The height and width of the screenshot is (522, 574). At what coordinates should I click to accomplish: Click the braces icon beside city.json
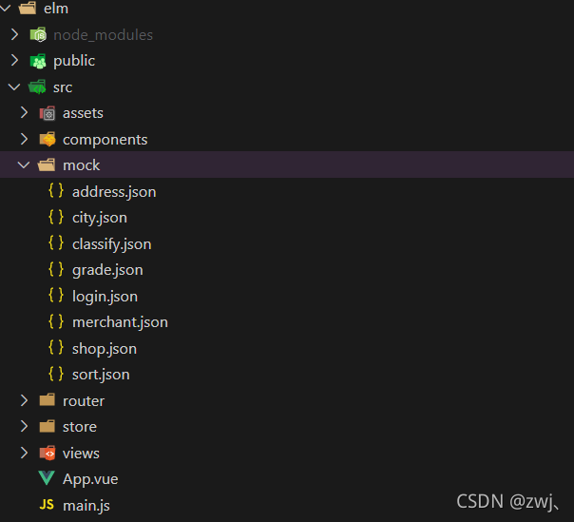tap(56, 217)
